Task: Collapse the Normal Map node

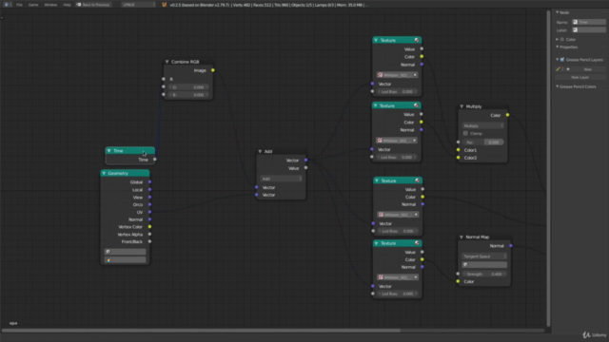Action: tap(462, 237)
